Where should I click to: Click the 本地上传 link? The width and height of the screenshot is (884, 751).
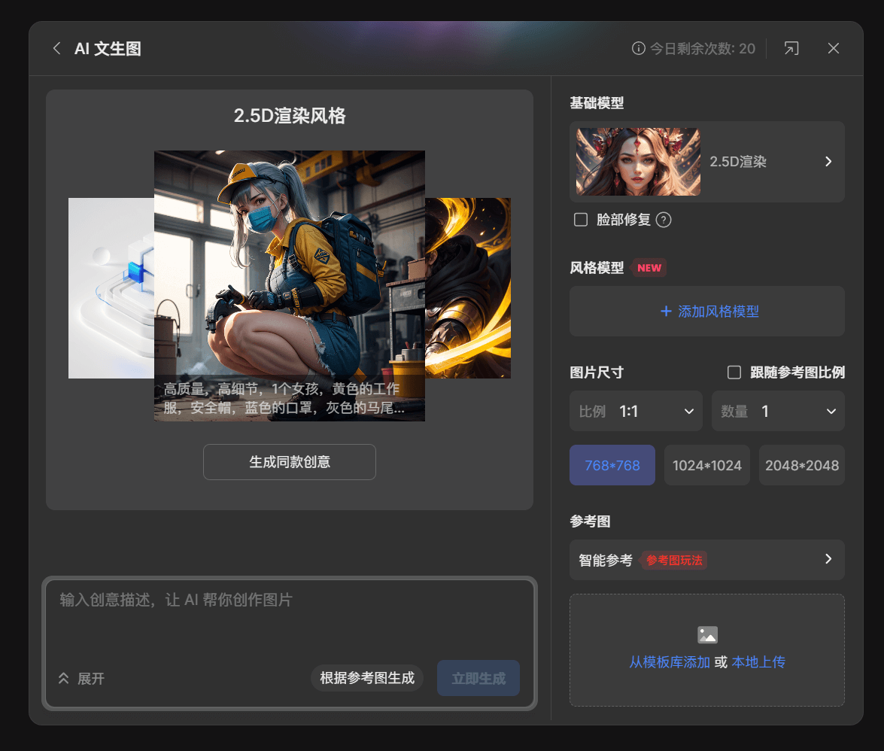point(758,662)
